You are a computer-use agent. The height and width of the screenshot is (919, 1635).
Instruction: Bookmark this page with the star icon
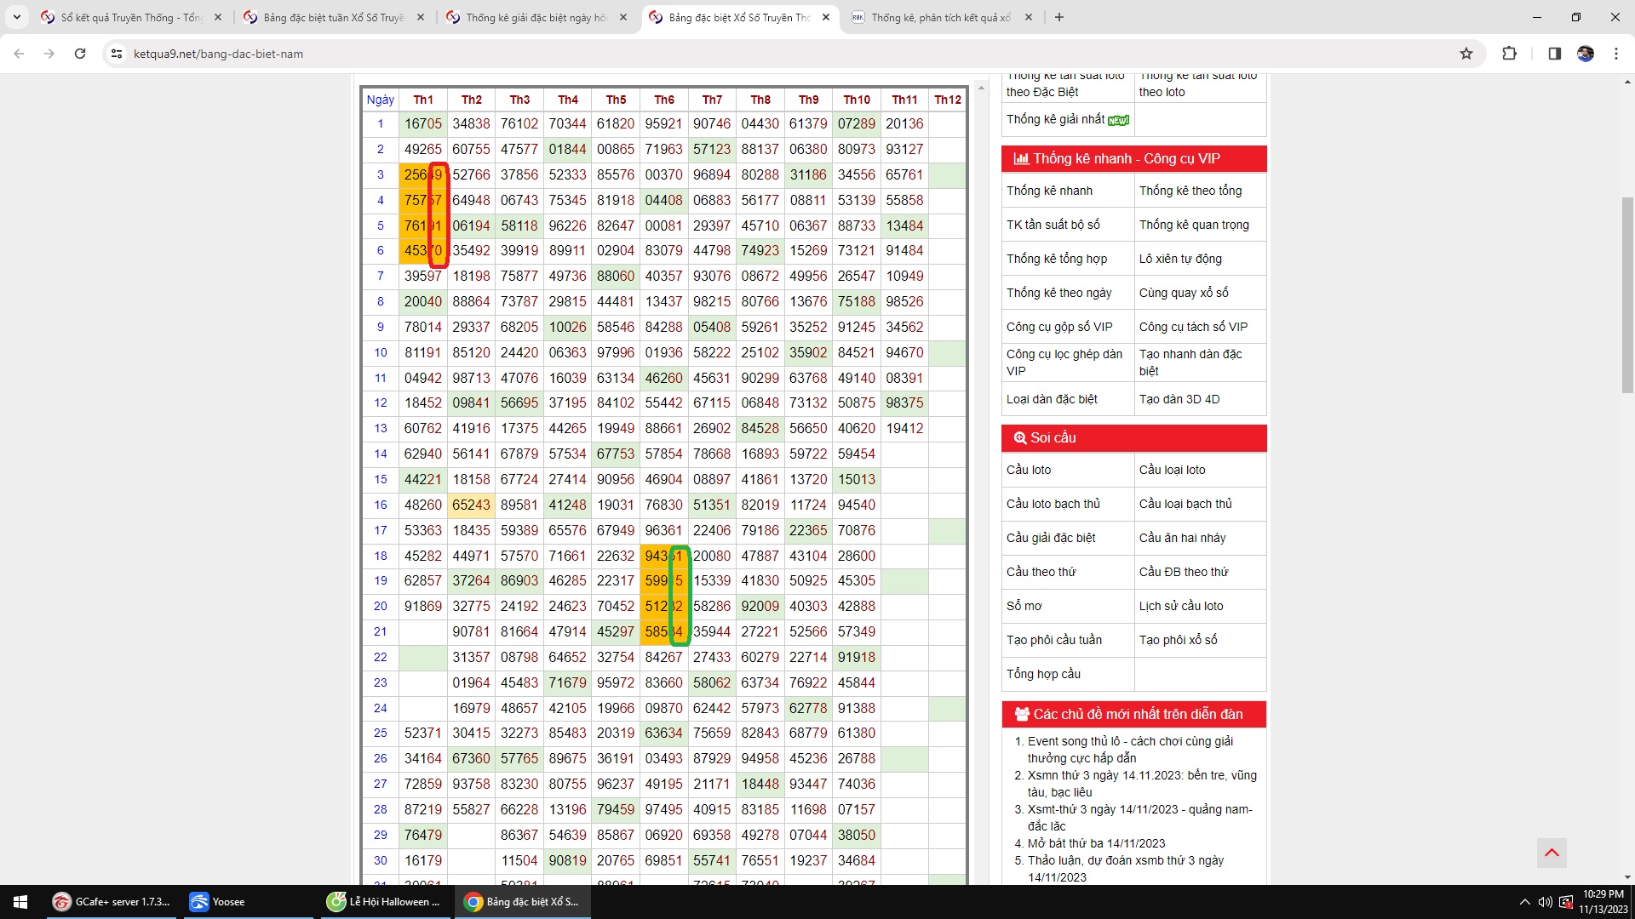click(x=1466, y=54)
